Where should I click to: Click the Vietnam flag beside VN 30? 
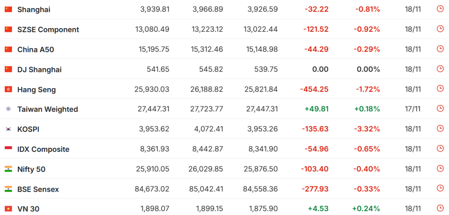(8, 209)
